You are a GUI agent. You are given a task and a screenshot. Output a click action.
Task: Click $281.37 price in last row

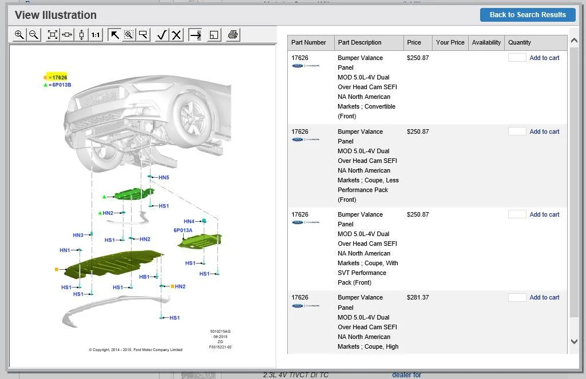[418, 297]
